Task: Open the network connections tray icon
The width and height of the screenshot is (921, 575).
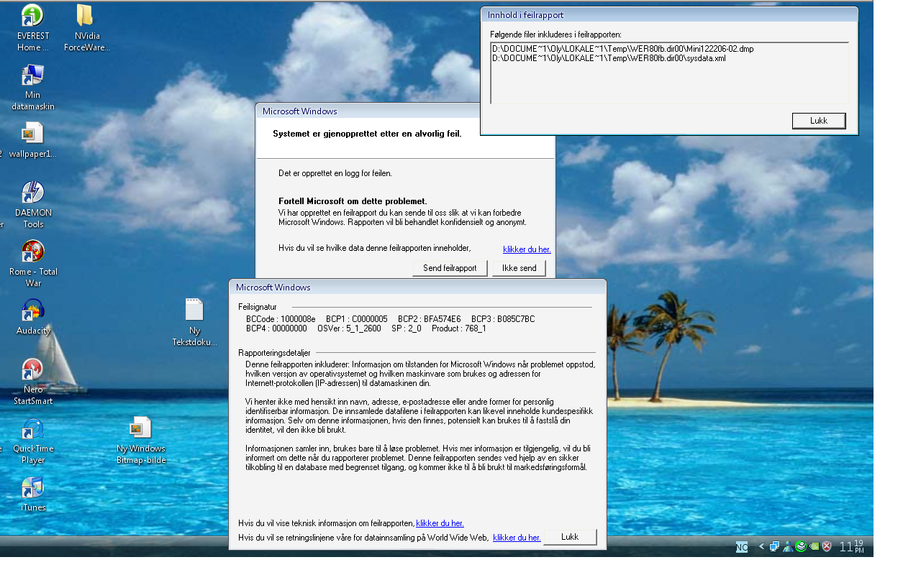Action: [774, 546]
